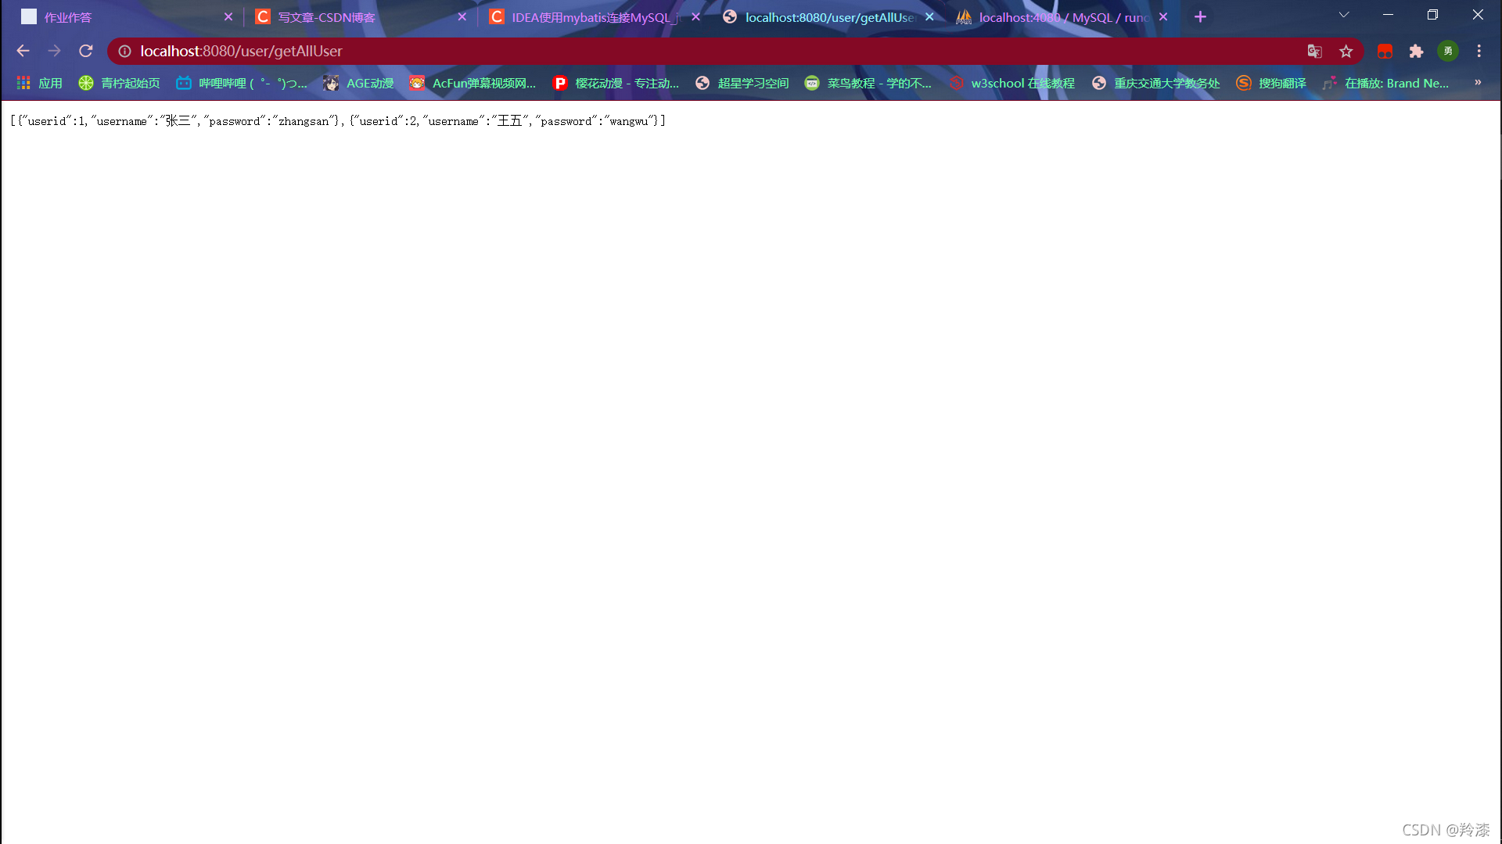
Task: Open the w3school 在线教程 bookmark
Action: [x=1012, y=83]
